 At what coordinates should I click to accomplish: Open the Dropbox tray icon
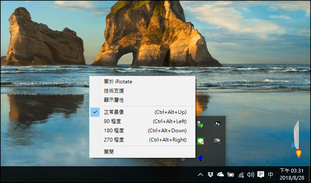pos(211,175)
